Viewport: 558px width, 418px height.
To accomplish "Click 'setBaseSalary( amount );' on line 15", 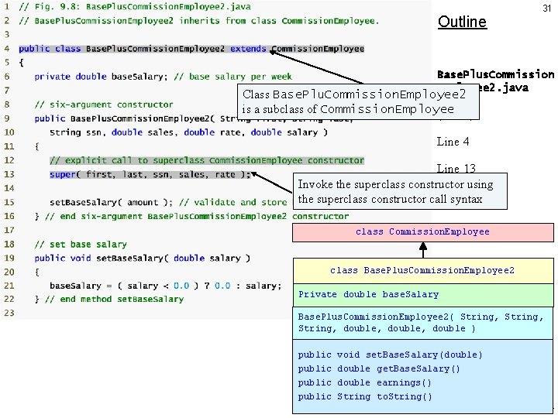I will (x=111, y=202).
